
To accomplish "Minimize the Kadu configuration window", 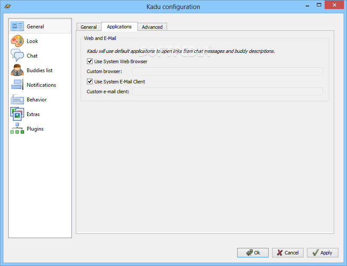I will click(x=307, y=5).
